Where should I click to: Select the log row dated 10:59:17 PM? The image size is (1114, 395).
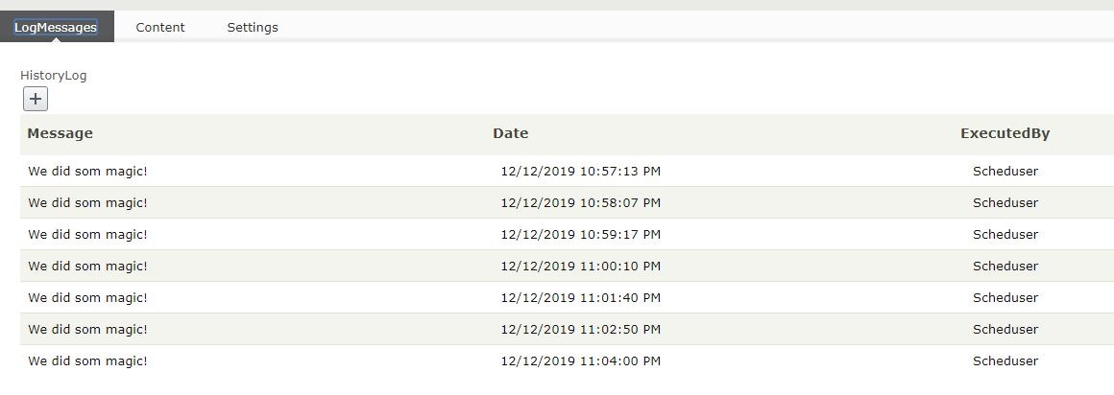pyautogui.click(x=580, y=235)
